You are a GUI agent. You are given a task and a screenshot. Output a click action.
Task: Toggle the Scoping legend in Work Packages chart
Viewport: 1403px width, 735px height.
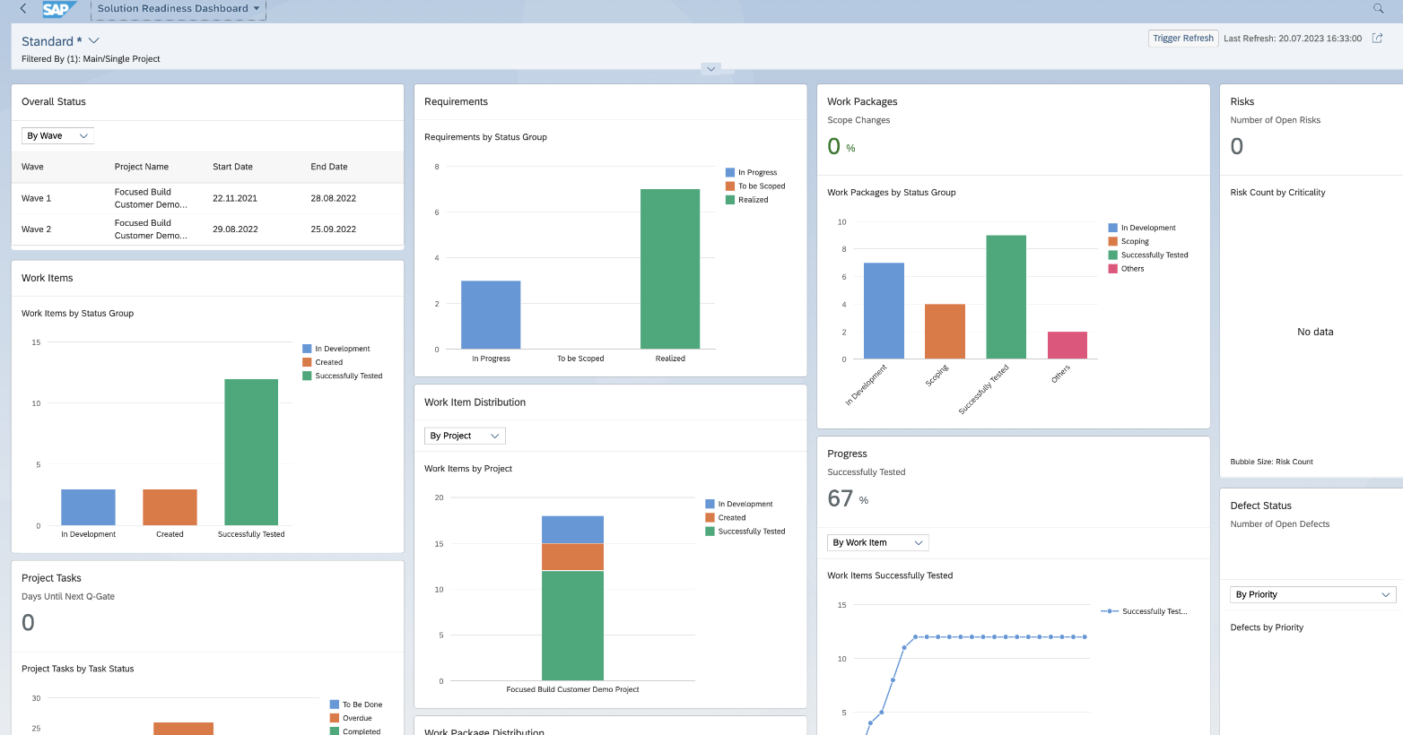point(1130,241)
